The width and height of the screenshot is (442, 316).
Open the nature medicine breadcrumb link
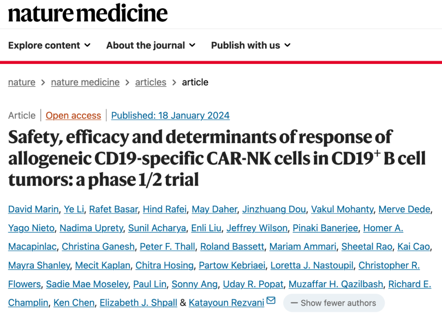click(x=85, y=82)
